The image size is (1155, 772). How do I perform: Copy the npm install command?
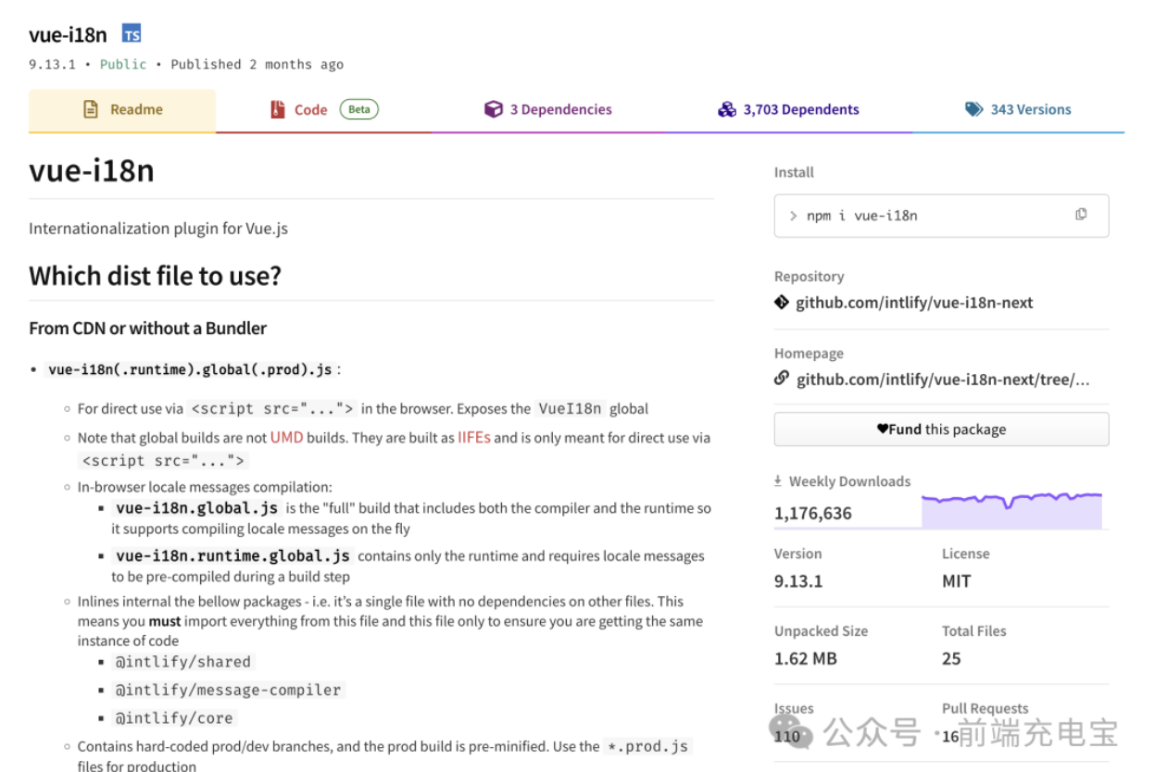pos(1081,215)
